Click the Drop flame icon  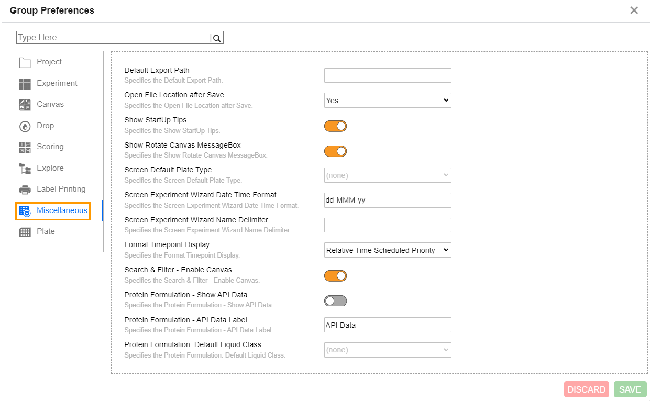25,126
